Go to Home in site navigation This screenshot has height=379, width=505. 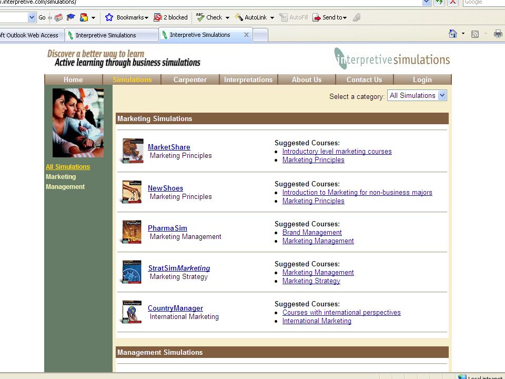73,79
